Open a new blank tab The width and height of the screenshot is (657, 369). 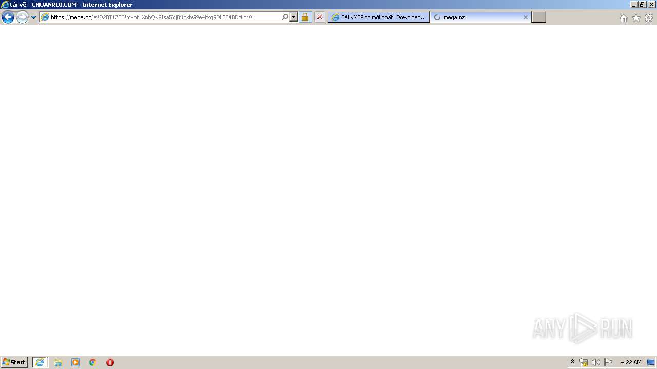click(538, 17)
